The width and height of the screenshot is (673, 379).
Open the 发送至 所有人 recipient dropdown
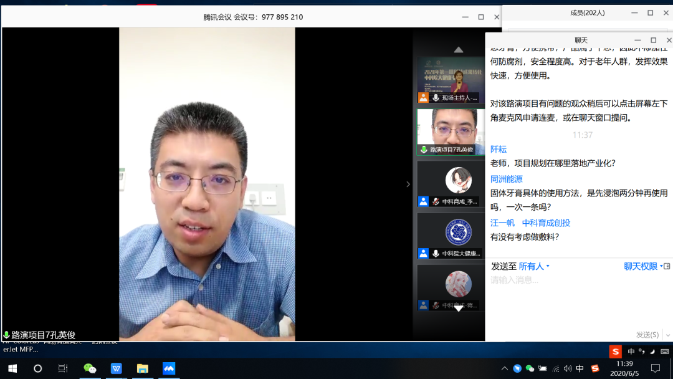534,266
